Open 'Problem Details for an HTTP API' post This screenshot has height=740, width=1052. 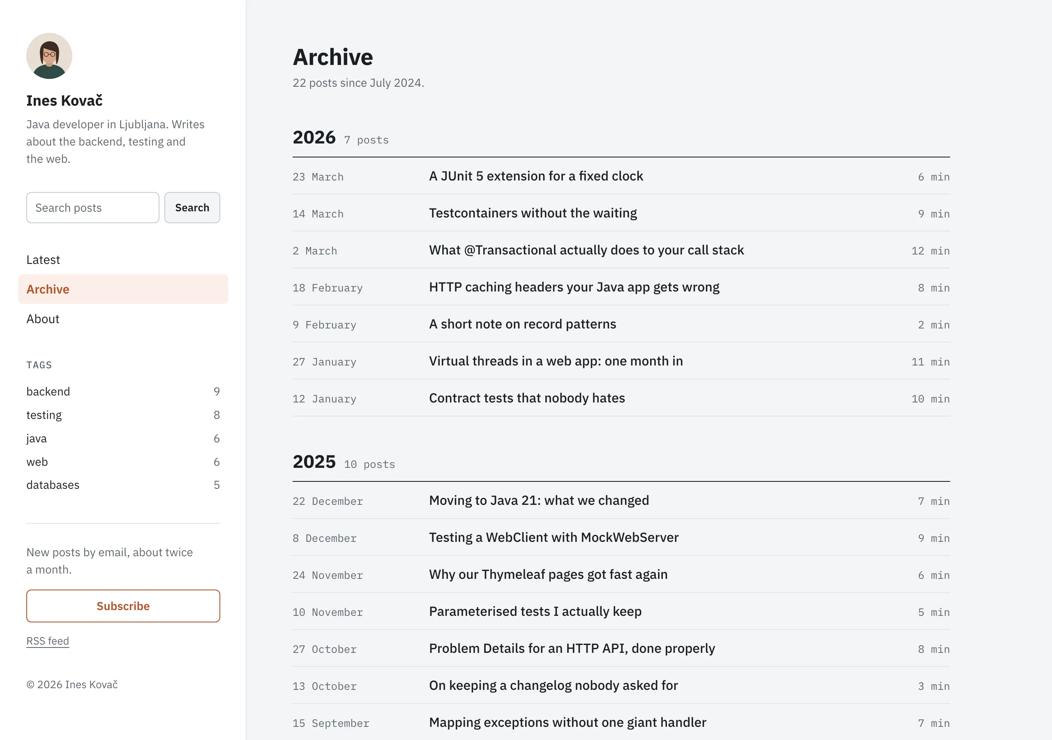pos(572,648)
